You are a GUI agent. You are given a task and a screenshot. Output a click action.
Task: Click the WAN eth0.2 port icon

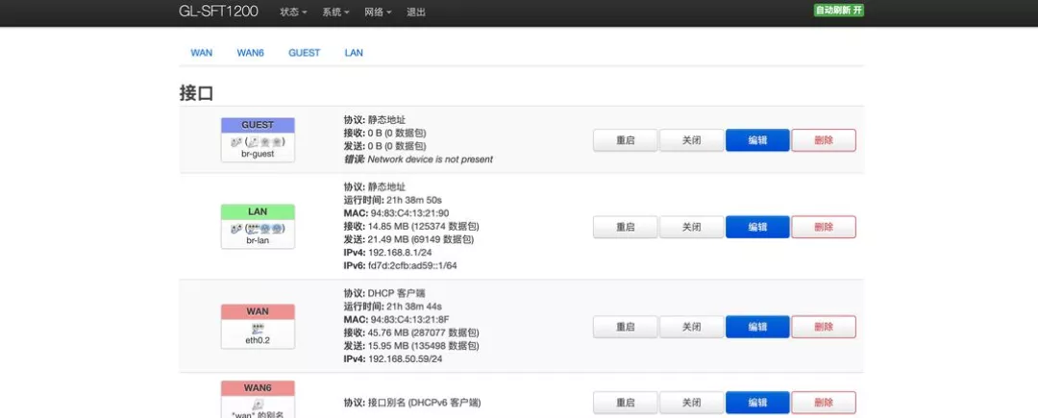tap(258, 328)
